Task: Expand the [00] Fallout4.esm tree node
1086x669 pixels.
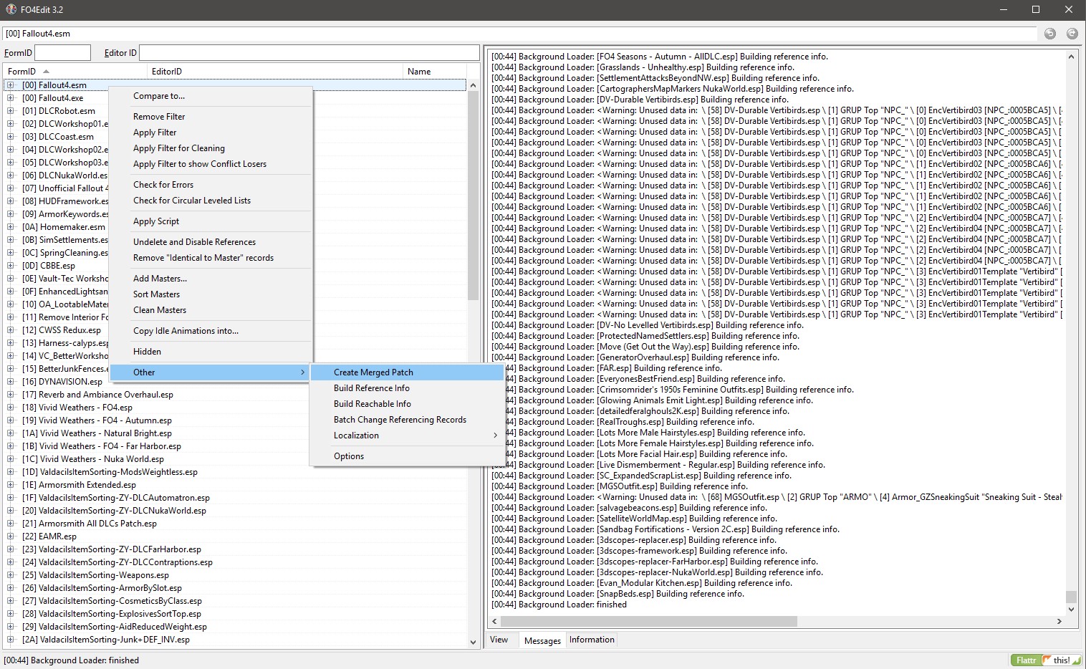Action: [x=11, y=85]
